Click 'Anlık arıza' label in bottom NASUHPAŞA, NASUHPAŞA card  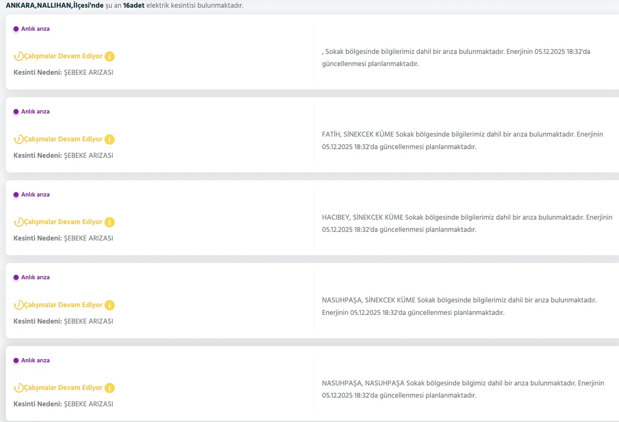[35, 361]
